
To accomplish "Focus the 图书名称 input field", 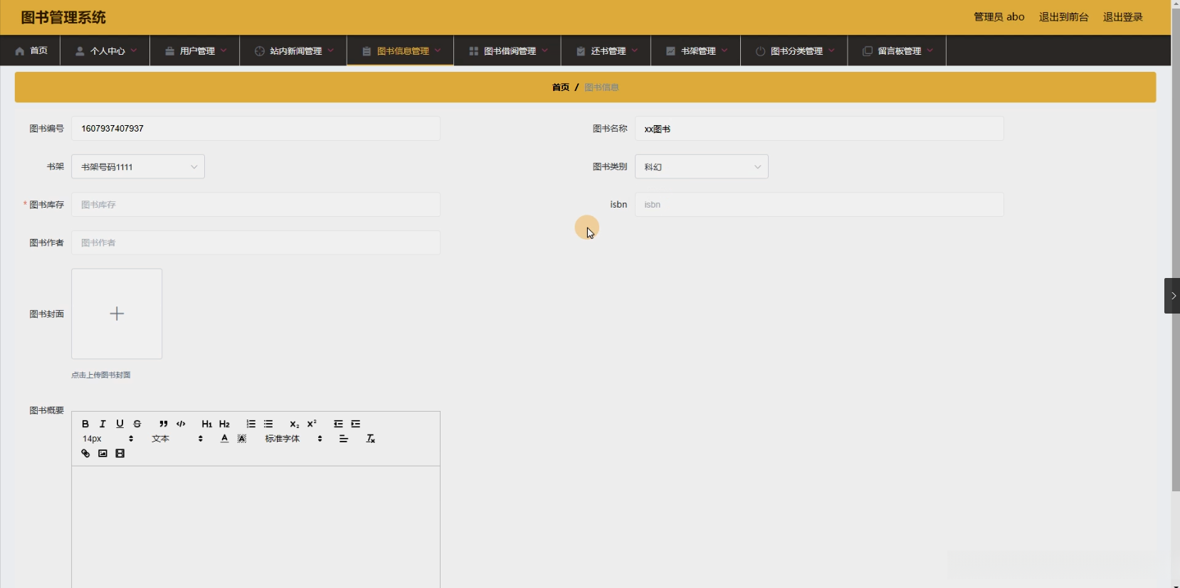I will pyautogui.click(x=819, y=129).
